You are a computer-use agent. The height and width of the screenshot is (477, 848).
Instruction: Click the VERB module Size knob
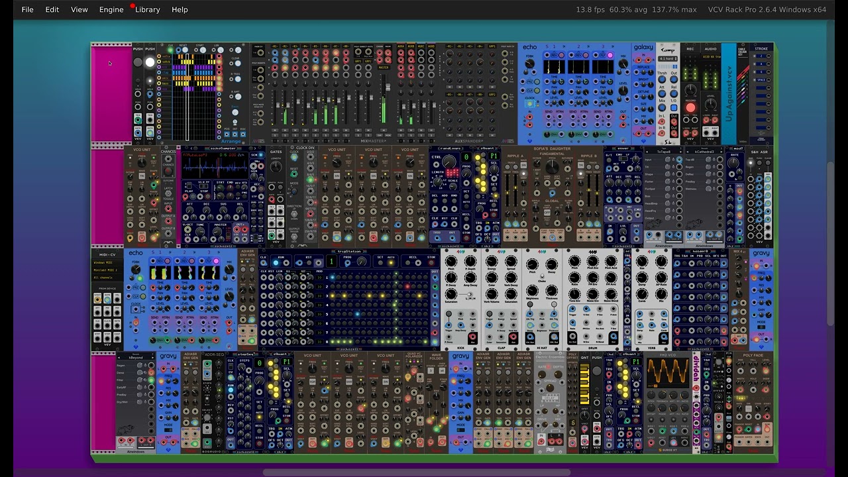pos(642,261)
